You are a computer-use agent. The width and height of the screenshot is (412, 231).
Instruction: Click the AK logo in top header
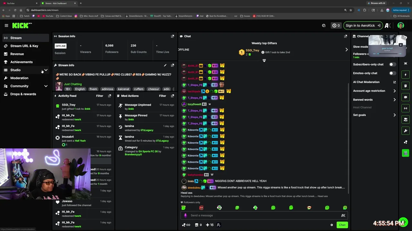388,25
